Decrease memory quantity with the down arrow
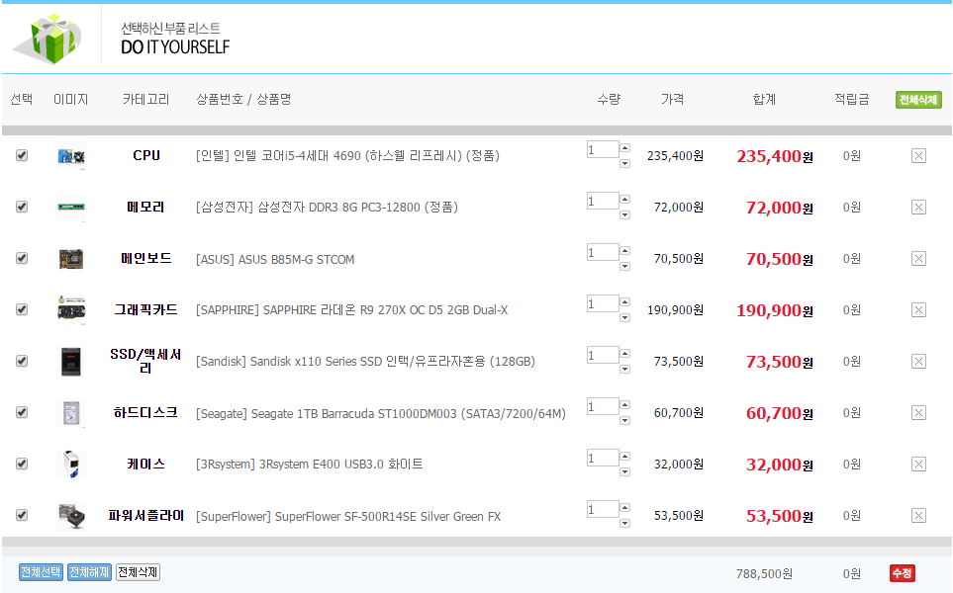Screen dimensions: 953x593 pyautogui.click(x=624, y=214)
